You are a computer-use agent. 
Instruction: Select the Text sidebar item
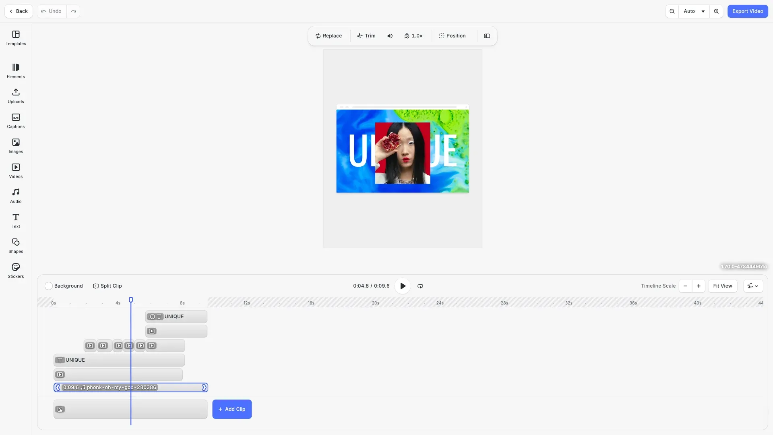click(x=15, y=220)
